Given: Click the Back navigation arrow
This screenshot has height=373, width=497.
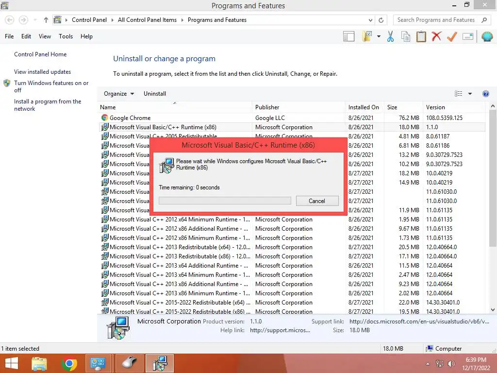Looking at the screenshot, I should tap(10, 20).
